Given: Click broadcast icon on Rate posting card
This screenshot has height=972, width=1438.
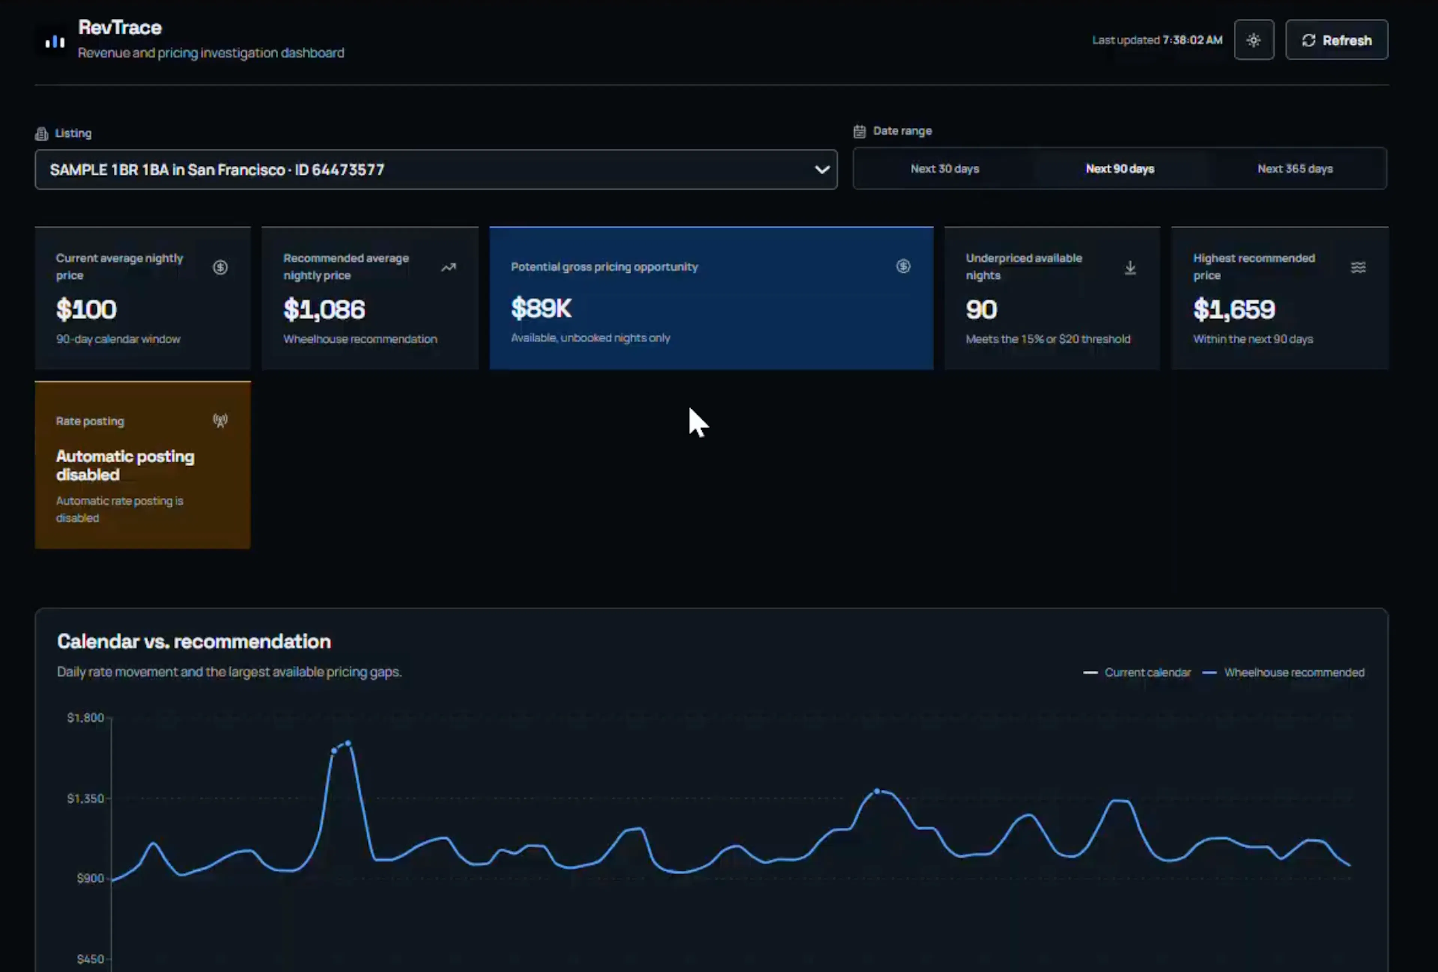Looking at the screenshot, I should (220, 421).
